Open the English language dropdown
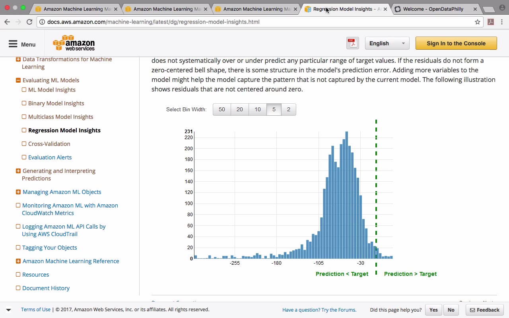 387,43
